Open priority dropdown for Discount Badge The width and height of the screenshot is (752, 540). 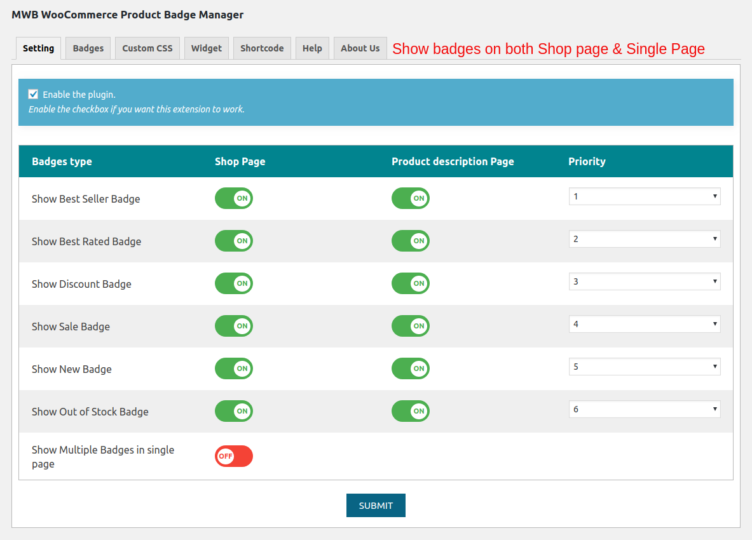(x=645, y=281)
